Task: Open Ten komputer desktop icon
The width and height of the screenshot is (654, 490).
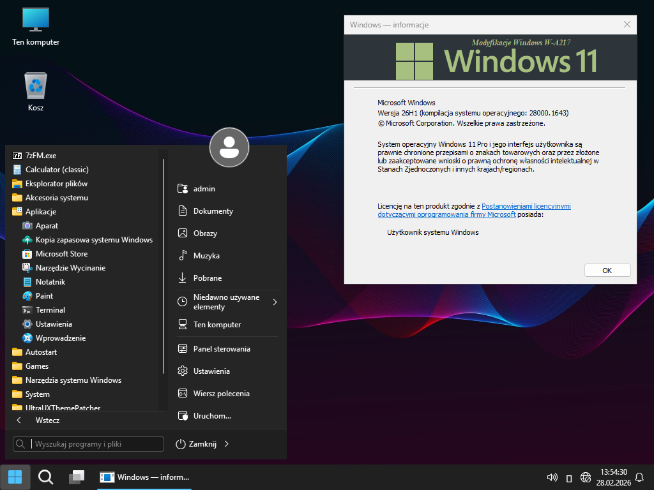Action: pos(36,20)
